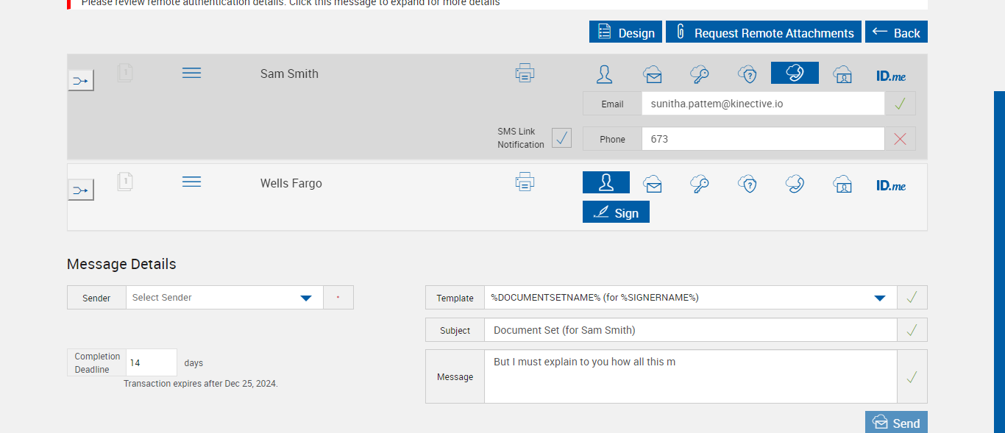Choose email authentication icon for Wells Fargo

coord(652,183)
